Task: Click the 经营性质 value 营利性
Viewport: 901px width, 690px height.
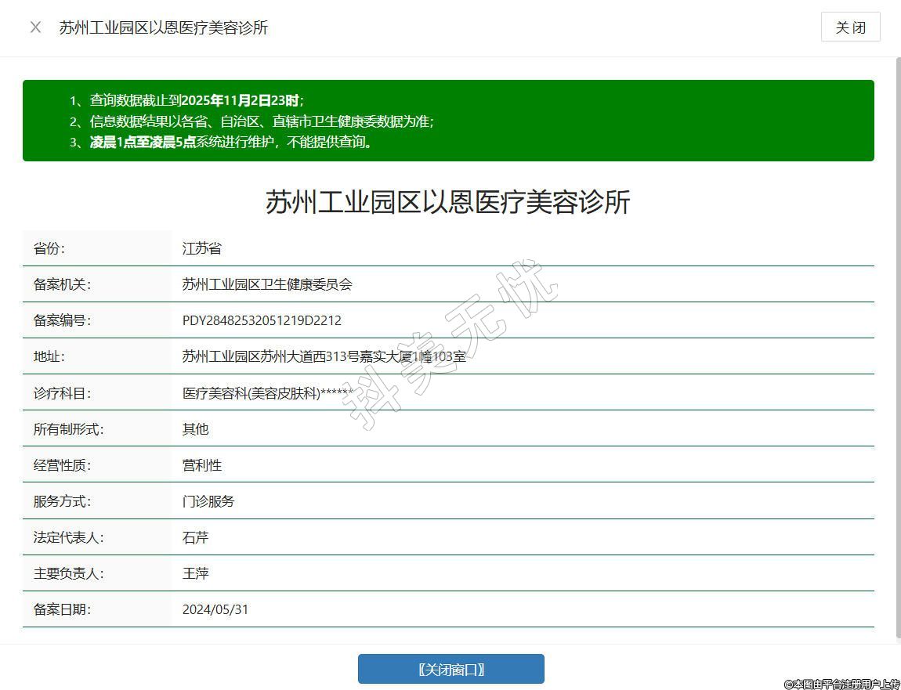Action: (201, 465)
